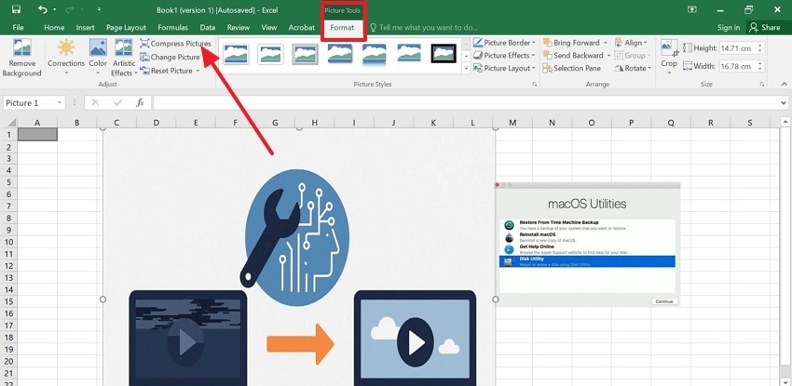Open the Reset Picture dropdown arrow
This screenshot has height=386, width=792.
click(198, 71)
